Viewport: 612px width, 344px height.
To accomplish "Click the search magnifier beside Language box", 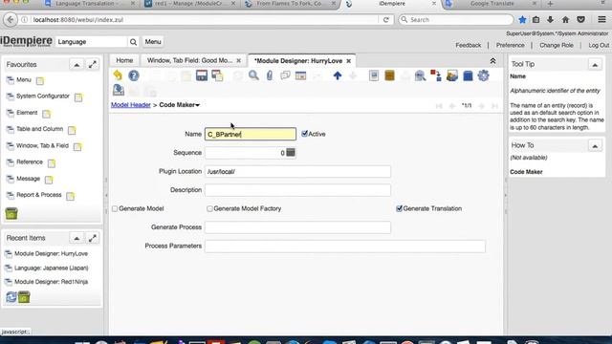I will point(133,42).
